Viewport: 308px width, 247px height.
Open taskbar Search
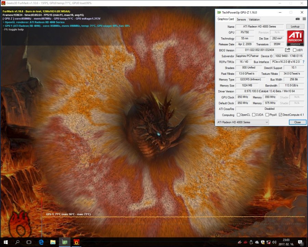point(17,242)
